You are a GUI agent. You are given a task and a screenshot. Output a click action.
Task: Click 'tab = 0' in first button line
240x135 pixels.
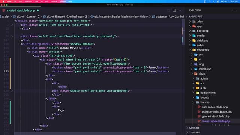pyautogui.click(x=140, y=67)
